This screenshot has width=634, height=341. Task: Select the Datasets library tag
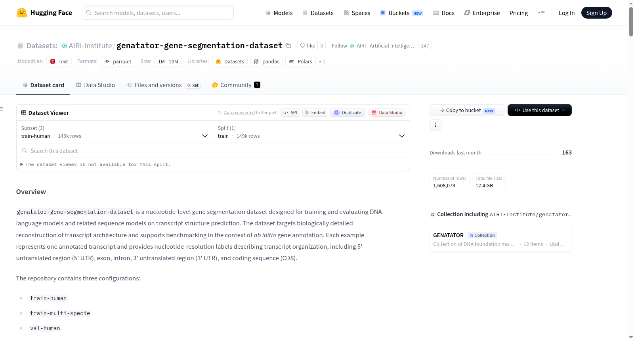coord(230,61)
